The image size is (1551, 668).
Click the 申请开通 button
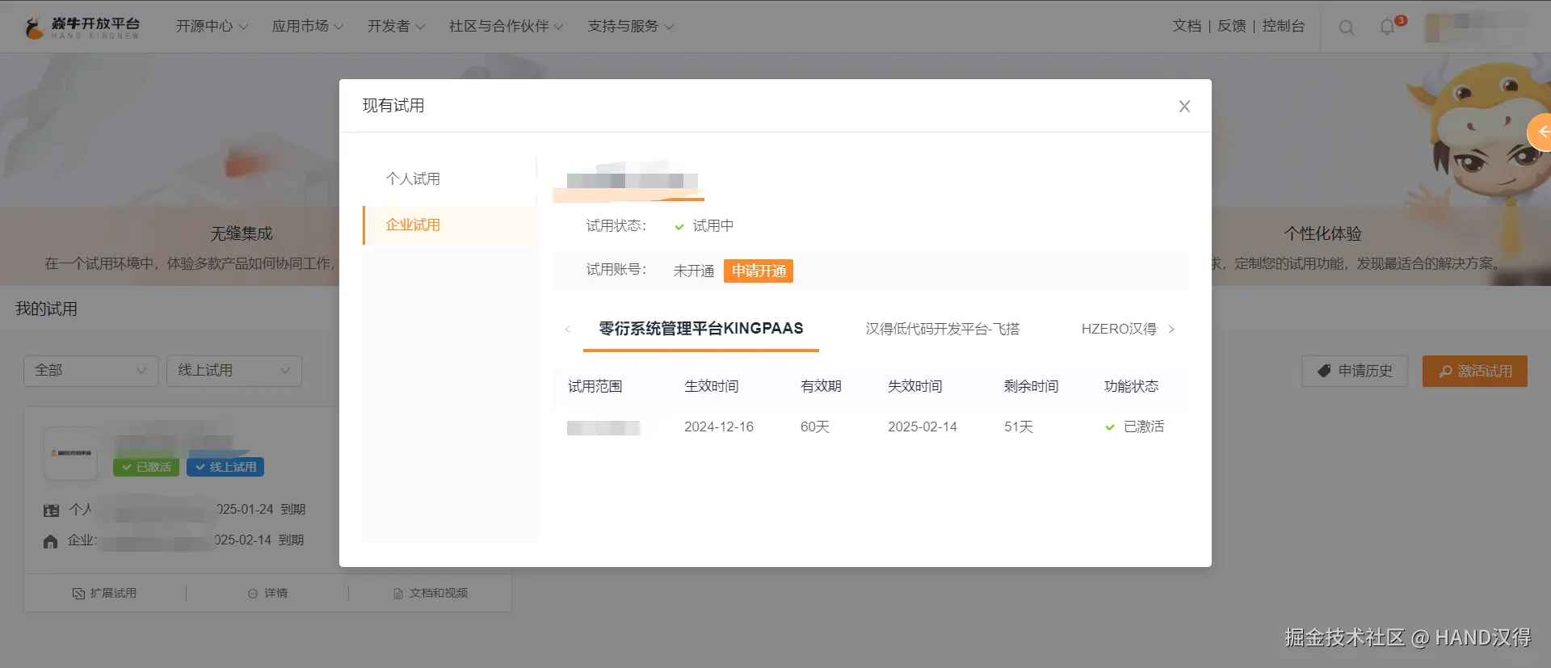click(x=759, y=271)
